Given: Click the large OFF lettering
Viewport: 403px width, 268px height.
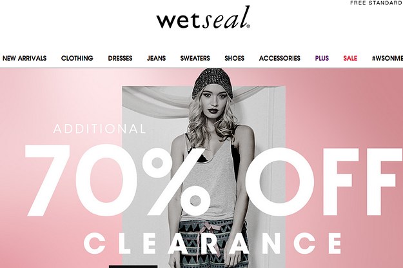Looking at the screenshot, I should tap(324, 181).
